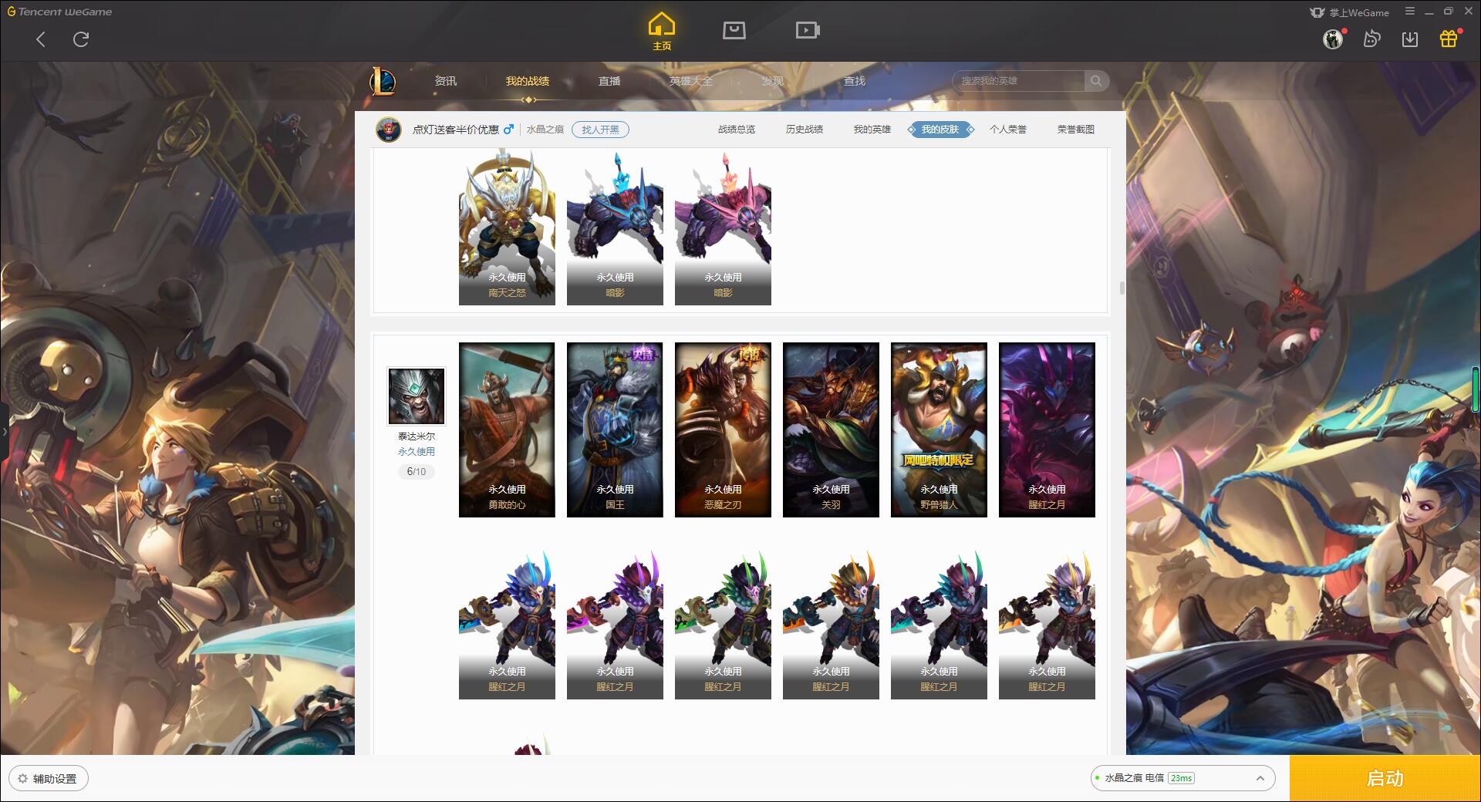Open the store bag icon in top bar

pos(734,30)
